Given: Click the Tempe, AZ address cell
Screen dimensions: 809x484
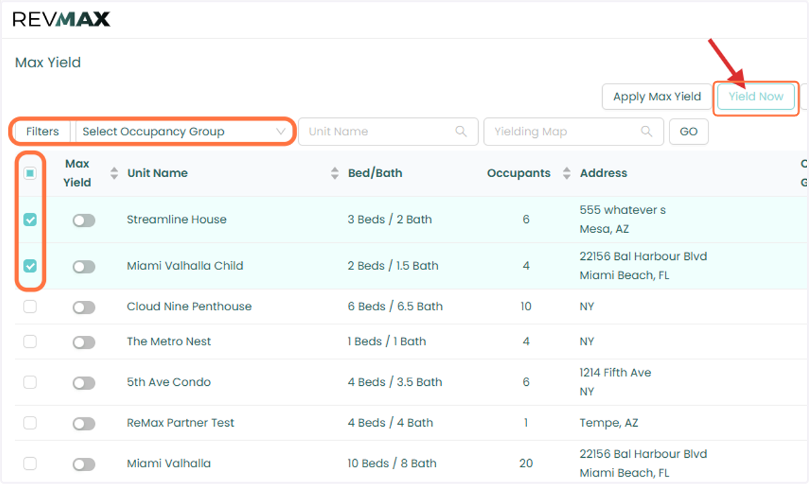Looking at the screenshot, I should pos(609,423).
